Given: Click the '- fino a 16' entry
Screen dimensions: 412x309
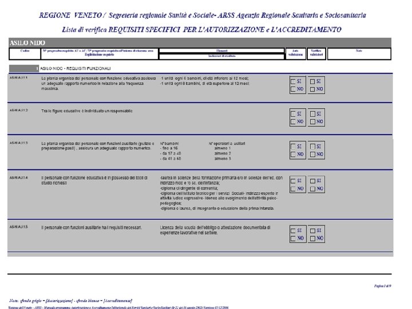Looking at the screenshot, I should click(x=169, y=148).
